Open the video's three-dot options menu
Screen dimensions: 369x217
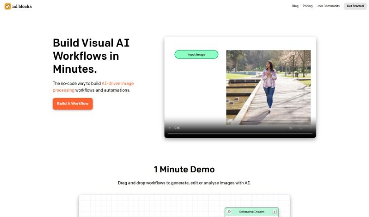click(311, 128)
